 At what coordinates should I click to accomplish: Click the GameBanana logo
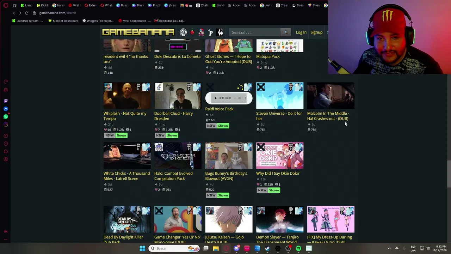138,32
